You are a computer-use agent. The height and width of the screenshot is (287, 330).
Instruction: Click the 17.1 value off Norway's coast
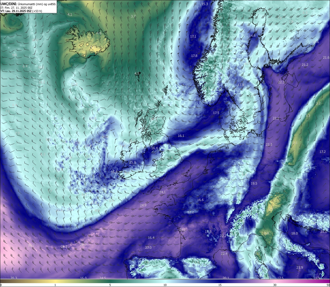193,37
